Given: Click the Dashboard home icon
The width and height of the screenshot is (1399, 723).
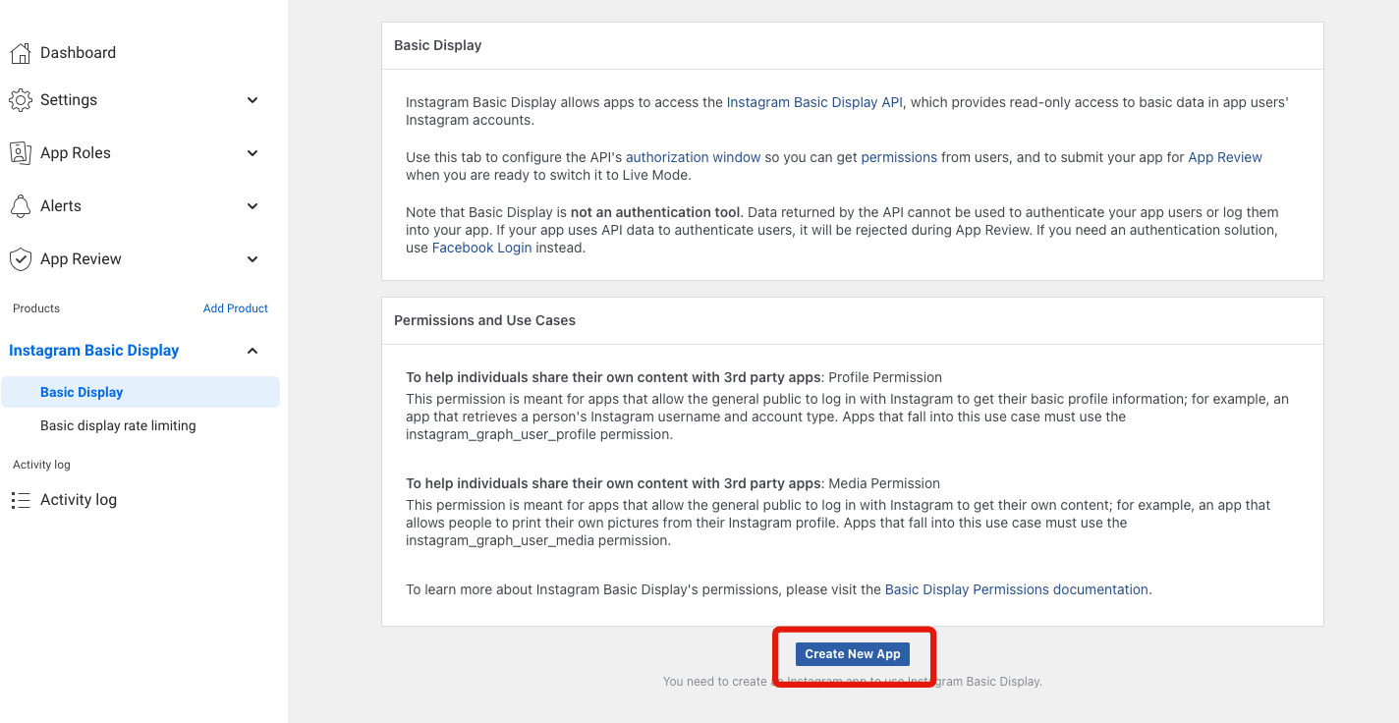Looking at the screenshot, I should pos(20,52).
